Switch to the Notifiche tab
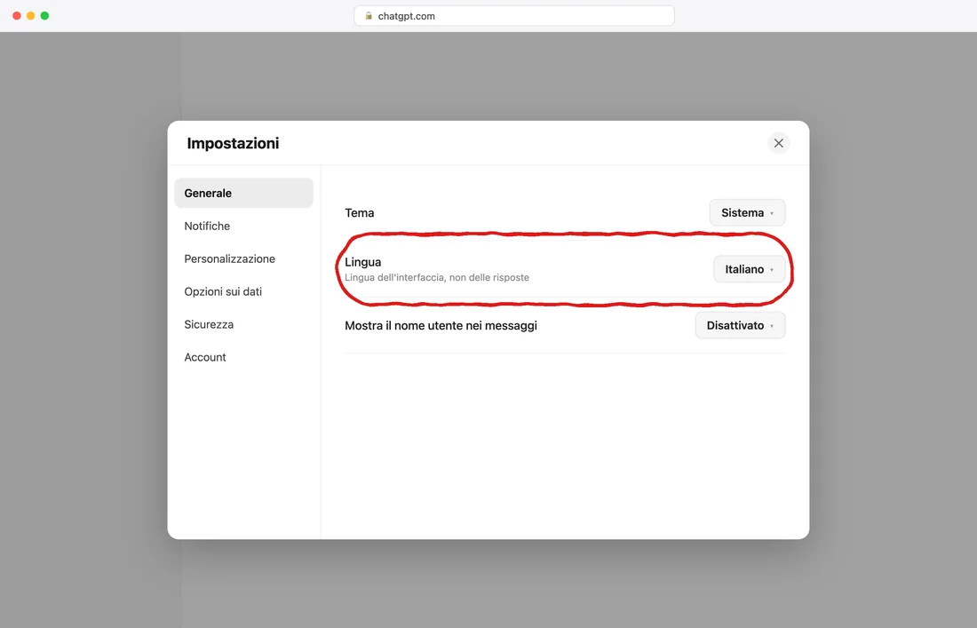The width and height of the screenshot is (977, 628). tap(243, 227)
